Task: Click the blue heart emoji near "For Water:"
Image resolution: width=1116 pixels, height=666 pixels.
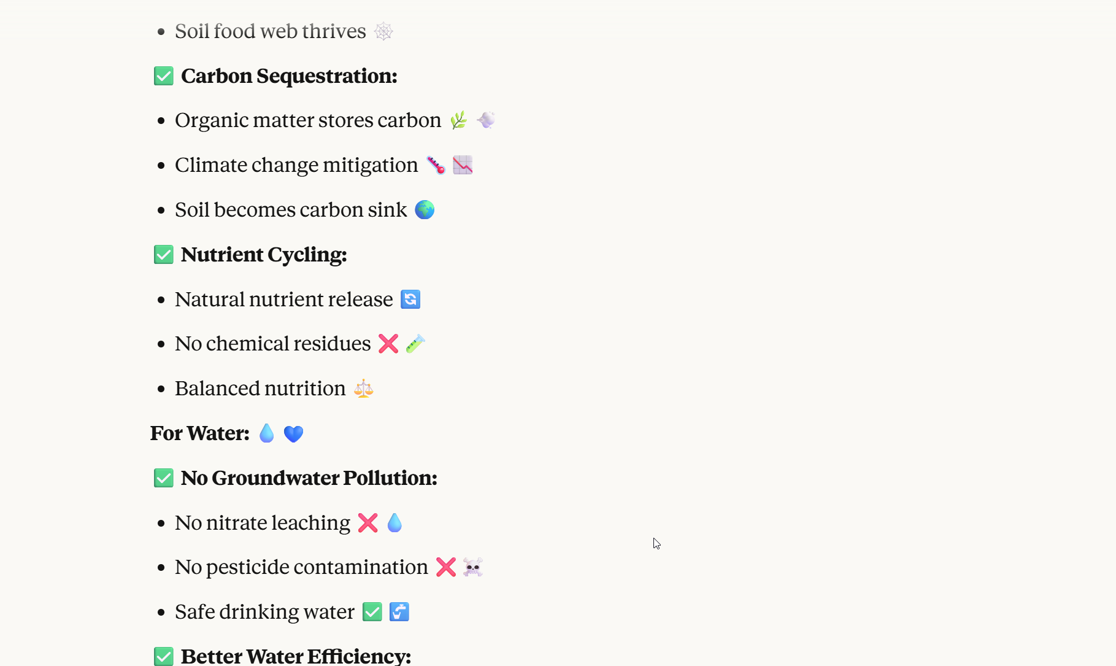Action: pos(293,434)
